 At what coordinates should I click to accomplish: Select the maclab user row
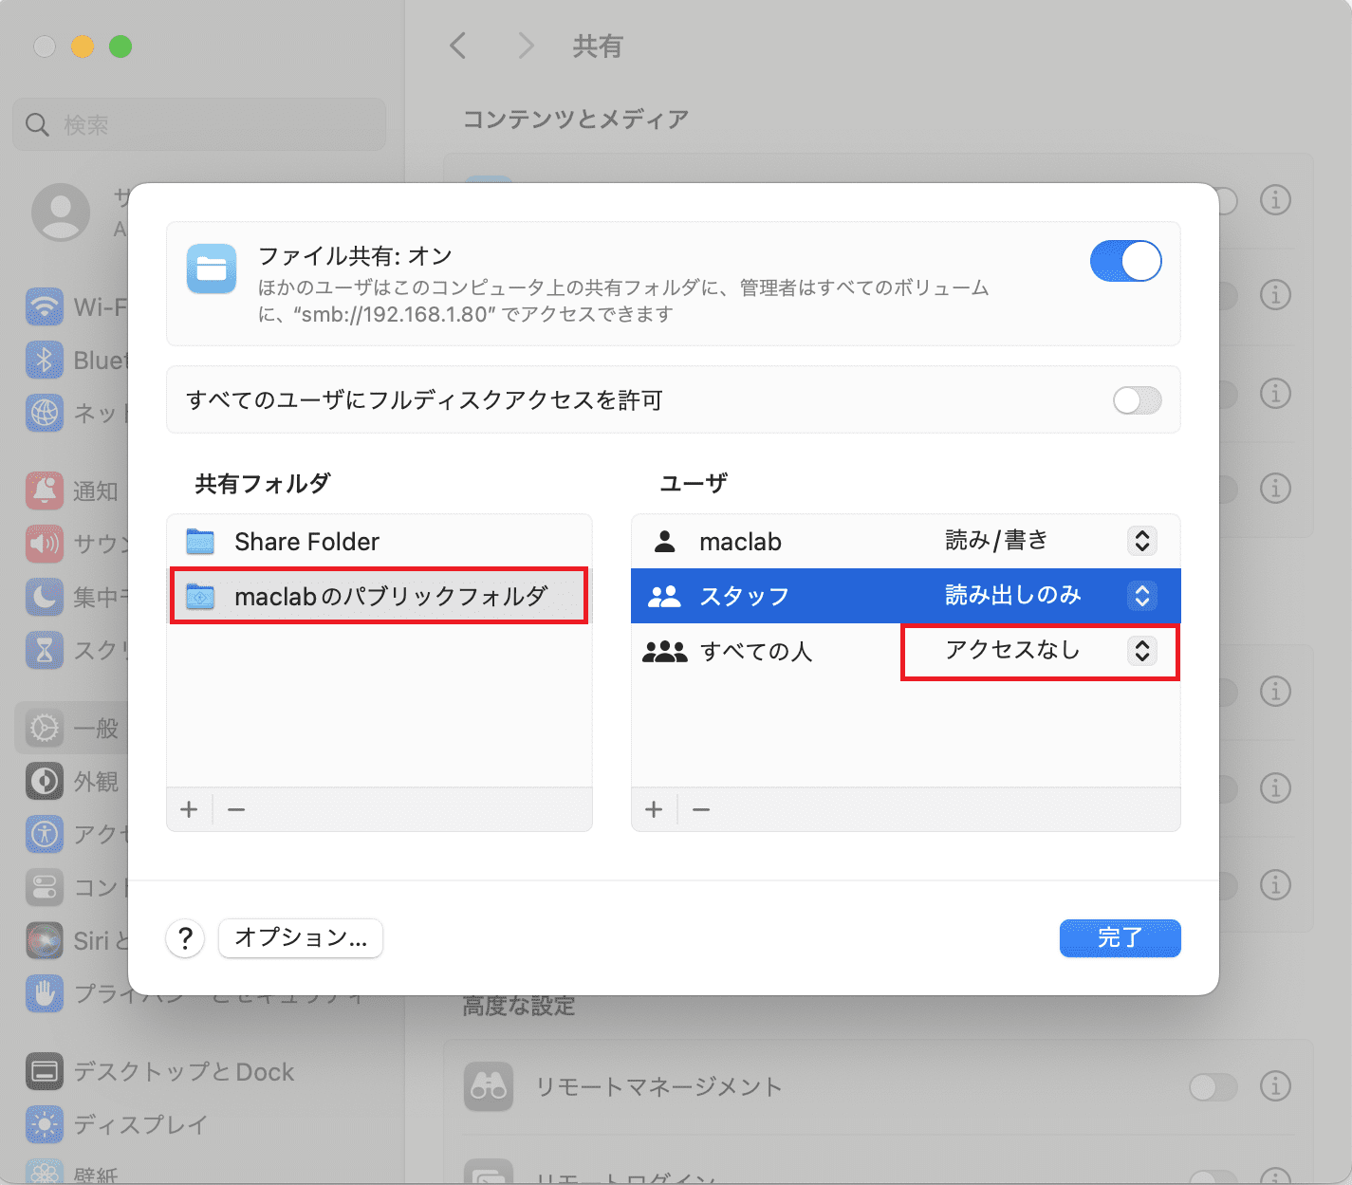(906, 542)
